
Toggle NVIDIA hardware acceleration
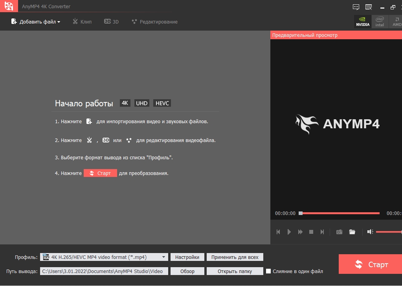(363, 22)
